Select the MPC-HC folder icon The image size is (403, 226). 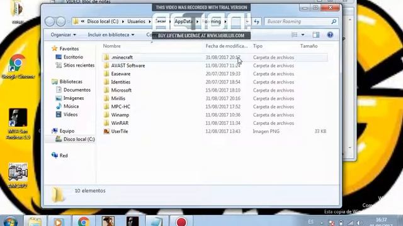(106, 107)
